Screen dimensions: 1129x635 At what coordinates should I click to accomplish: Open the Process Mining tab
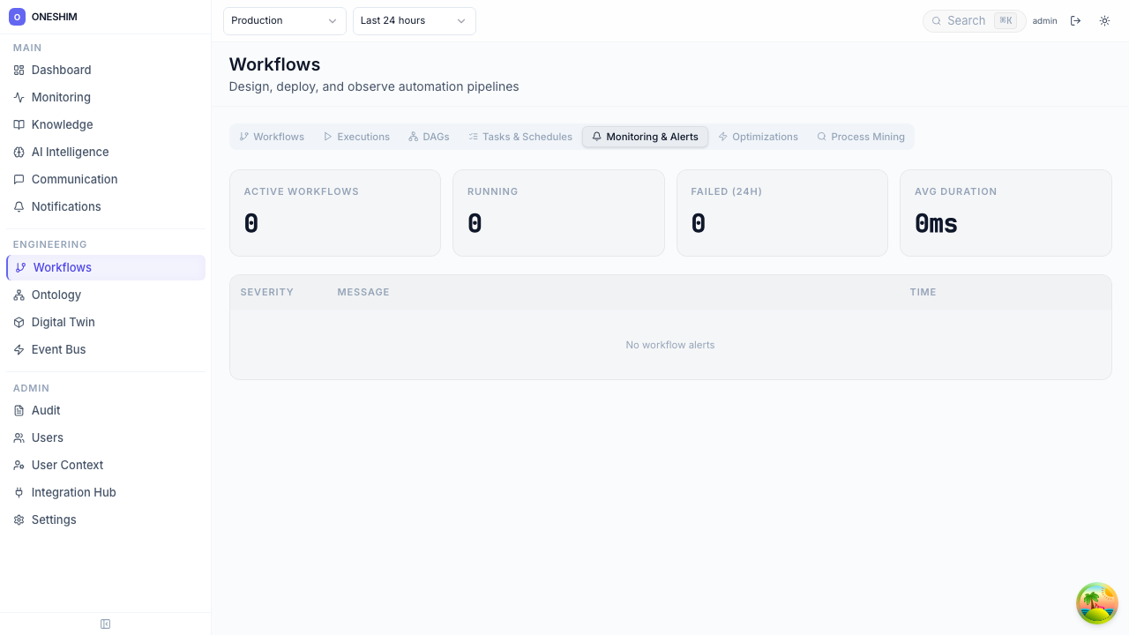coord(861,137)
